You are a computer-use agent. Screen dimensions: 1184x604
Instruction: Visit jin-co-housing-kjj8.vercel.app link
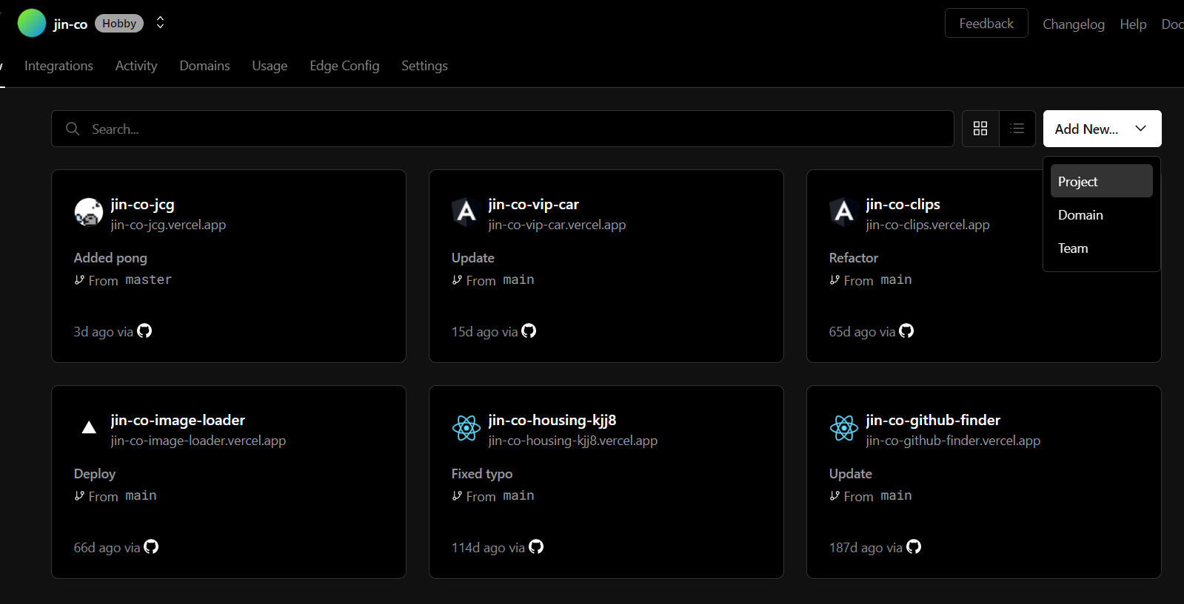click(x=572, y=441)
